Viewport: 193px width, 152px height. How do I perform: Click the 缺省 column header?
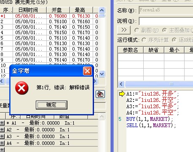click(x=154, y=50)
